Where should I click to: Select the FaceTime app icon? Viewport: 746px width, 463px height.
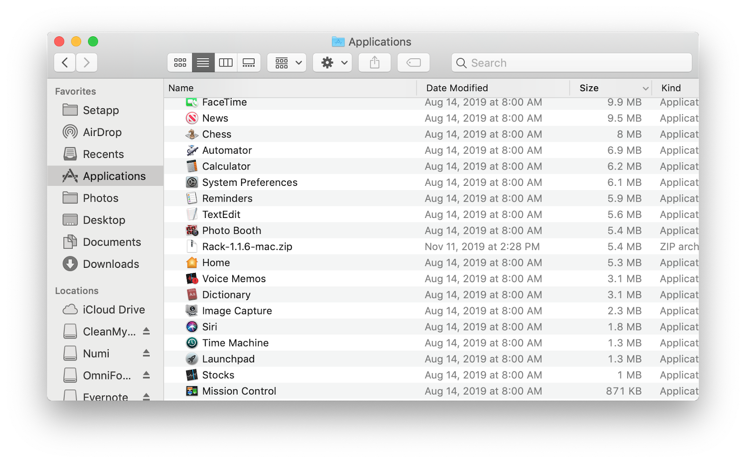192,102
